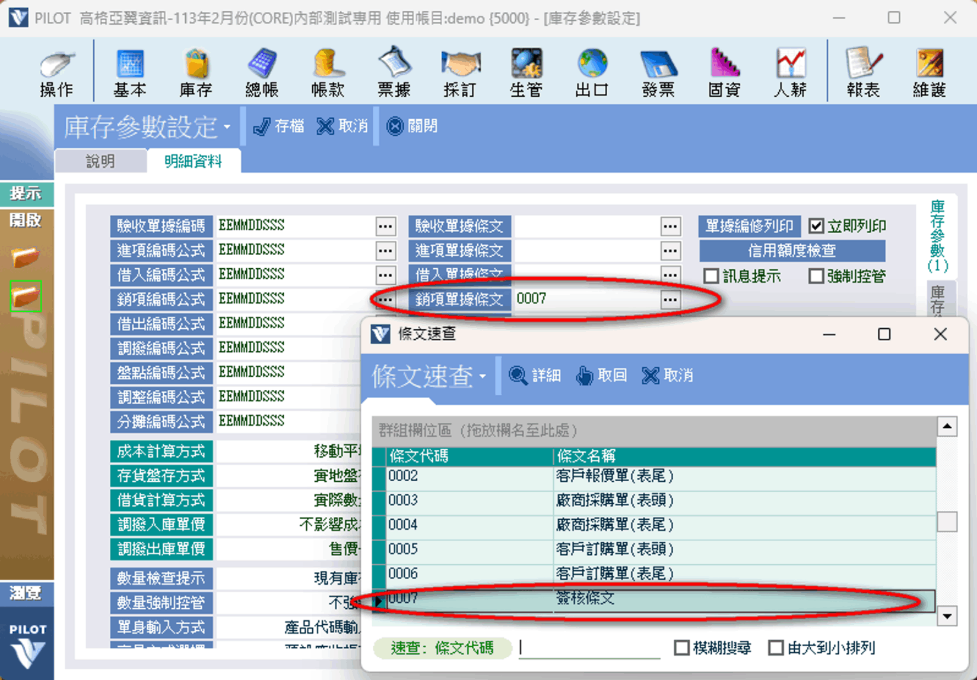This screenshot has height=680, width=977.
Task: Click the 總帳 calculator icon
Action: click(x=262, y=72)
